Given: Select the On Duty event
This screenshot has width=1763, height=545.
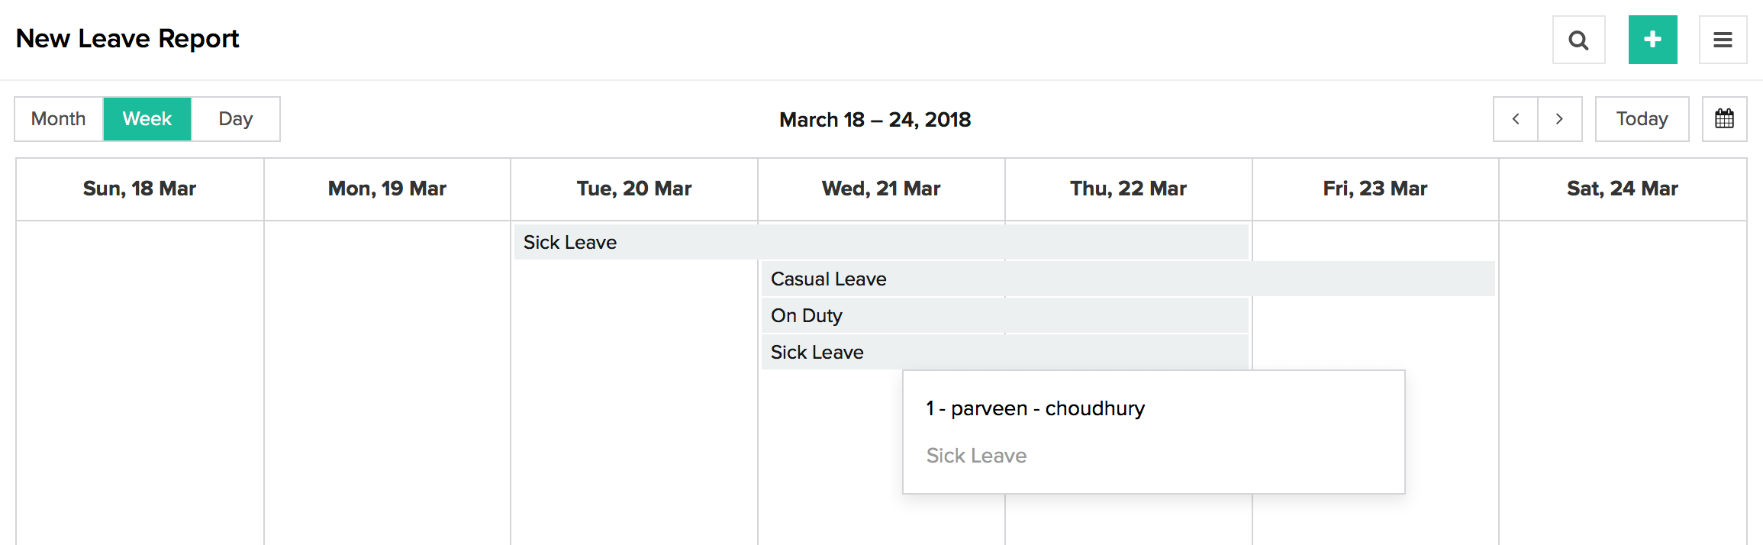Looking at the screenshot, I should tap(1004, 315).
